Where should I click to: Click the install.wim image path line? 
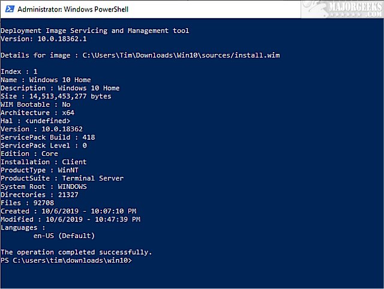pyautogui.click(x=140, y=55)
